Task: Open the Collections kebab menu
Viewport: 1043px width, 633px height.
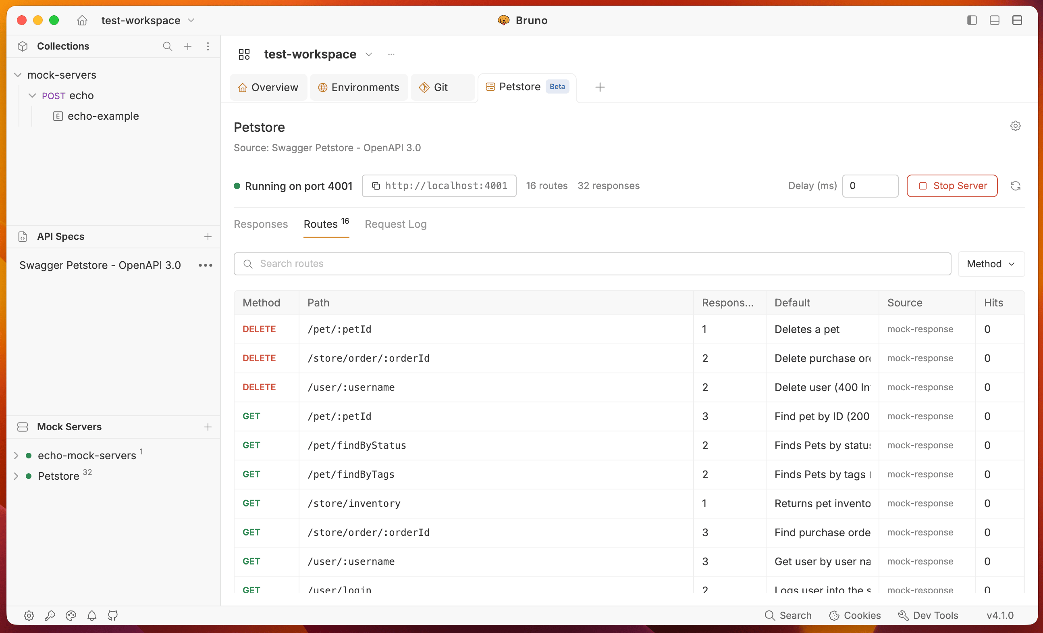Action: 208,46
